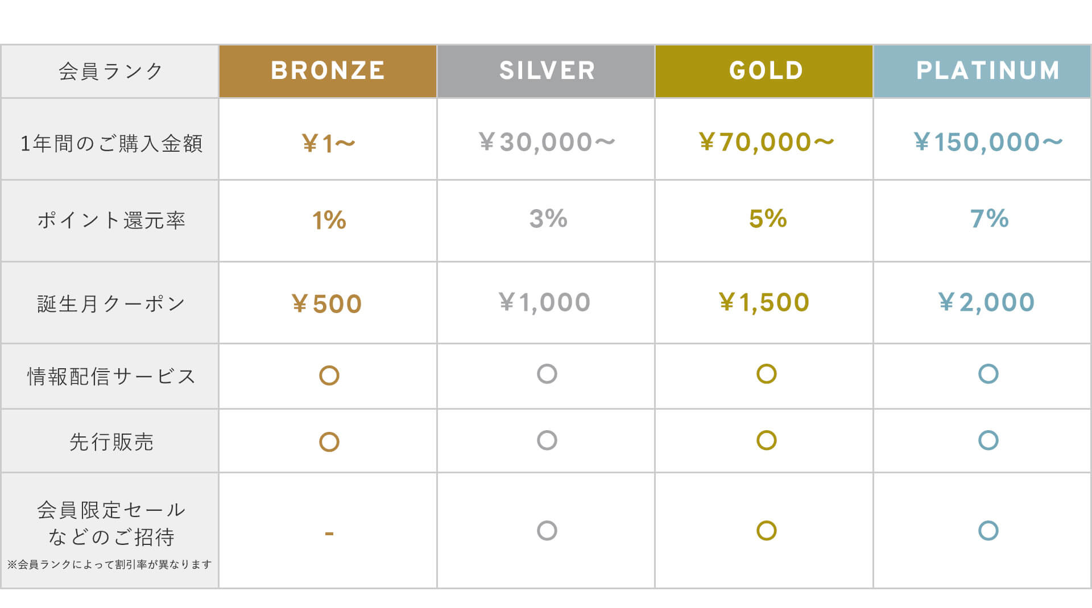Click Silver circle for 情報配信サービス
The height and width of the screenshot is (608, 1092).
[547, 374]
